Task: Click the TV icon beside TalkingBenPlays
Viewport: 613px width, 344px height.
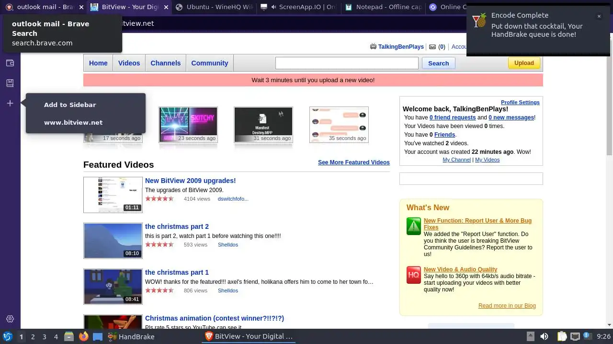Action: pyautogui.click(x=373, y=46)
